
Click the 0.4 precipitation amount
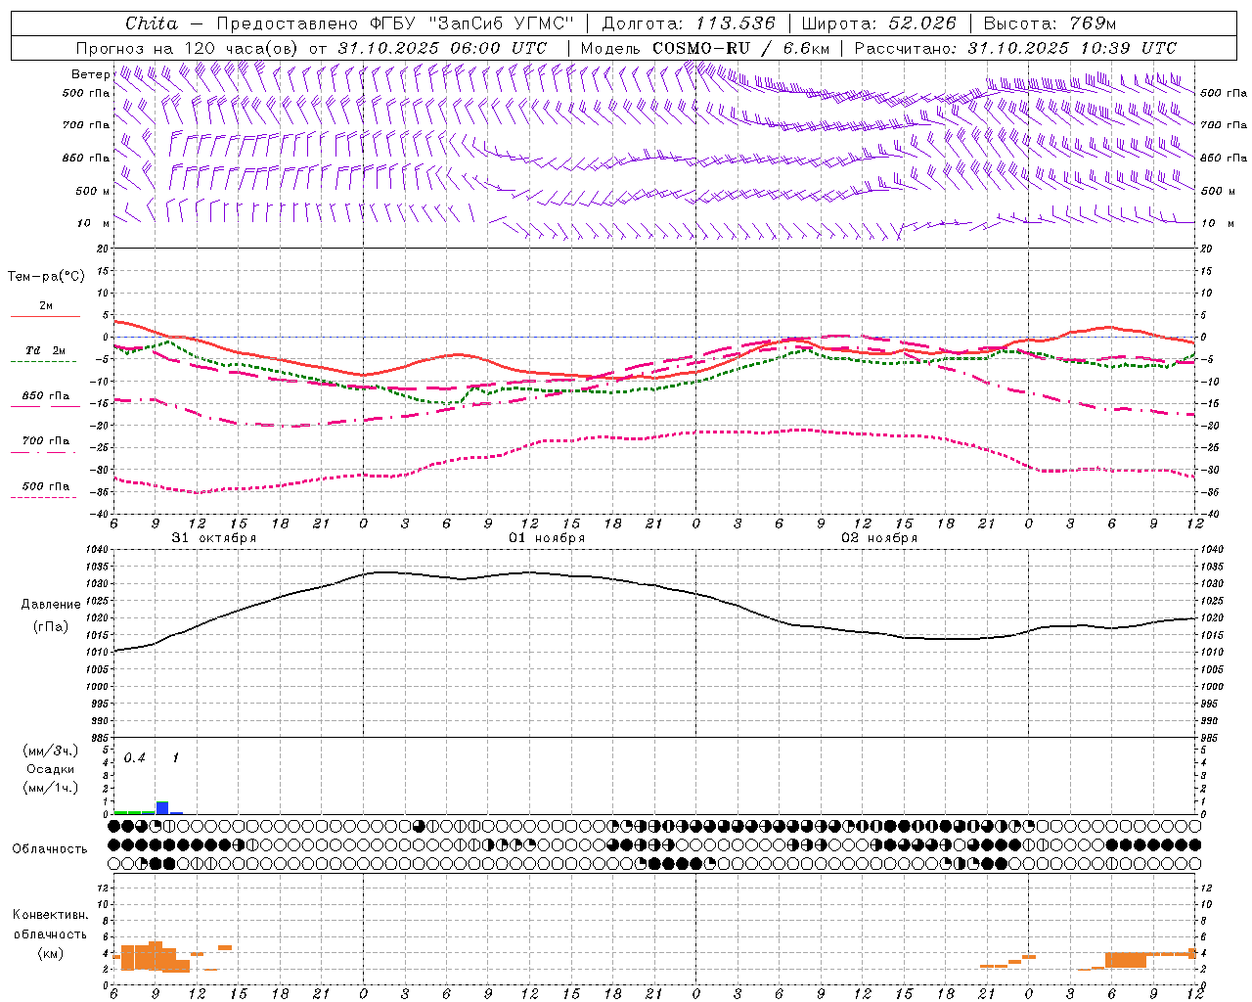tap(135, 758)
